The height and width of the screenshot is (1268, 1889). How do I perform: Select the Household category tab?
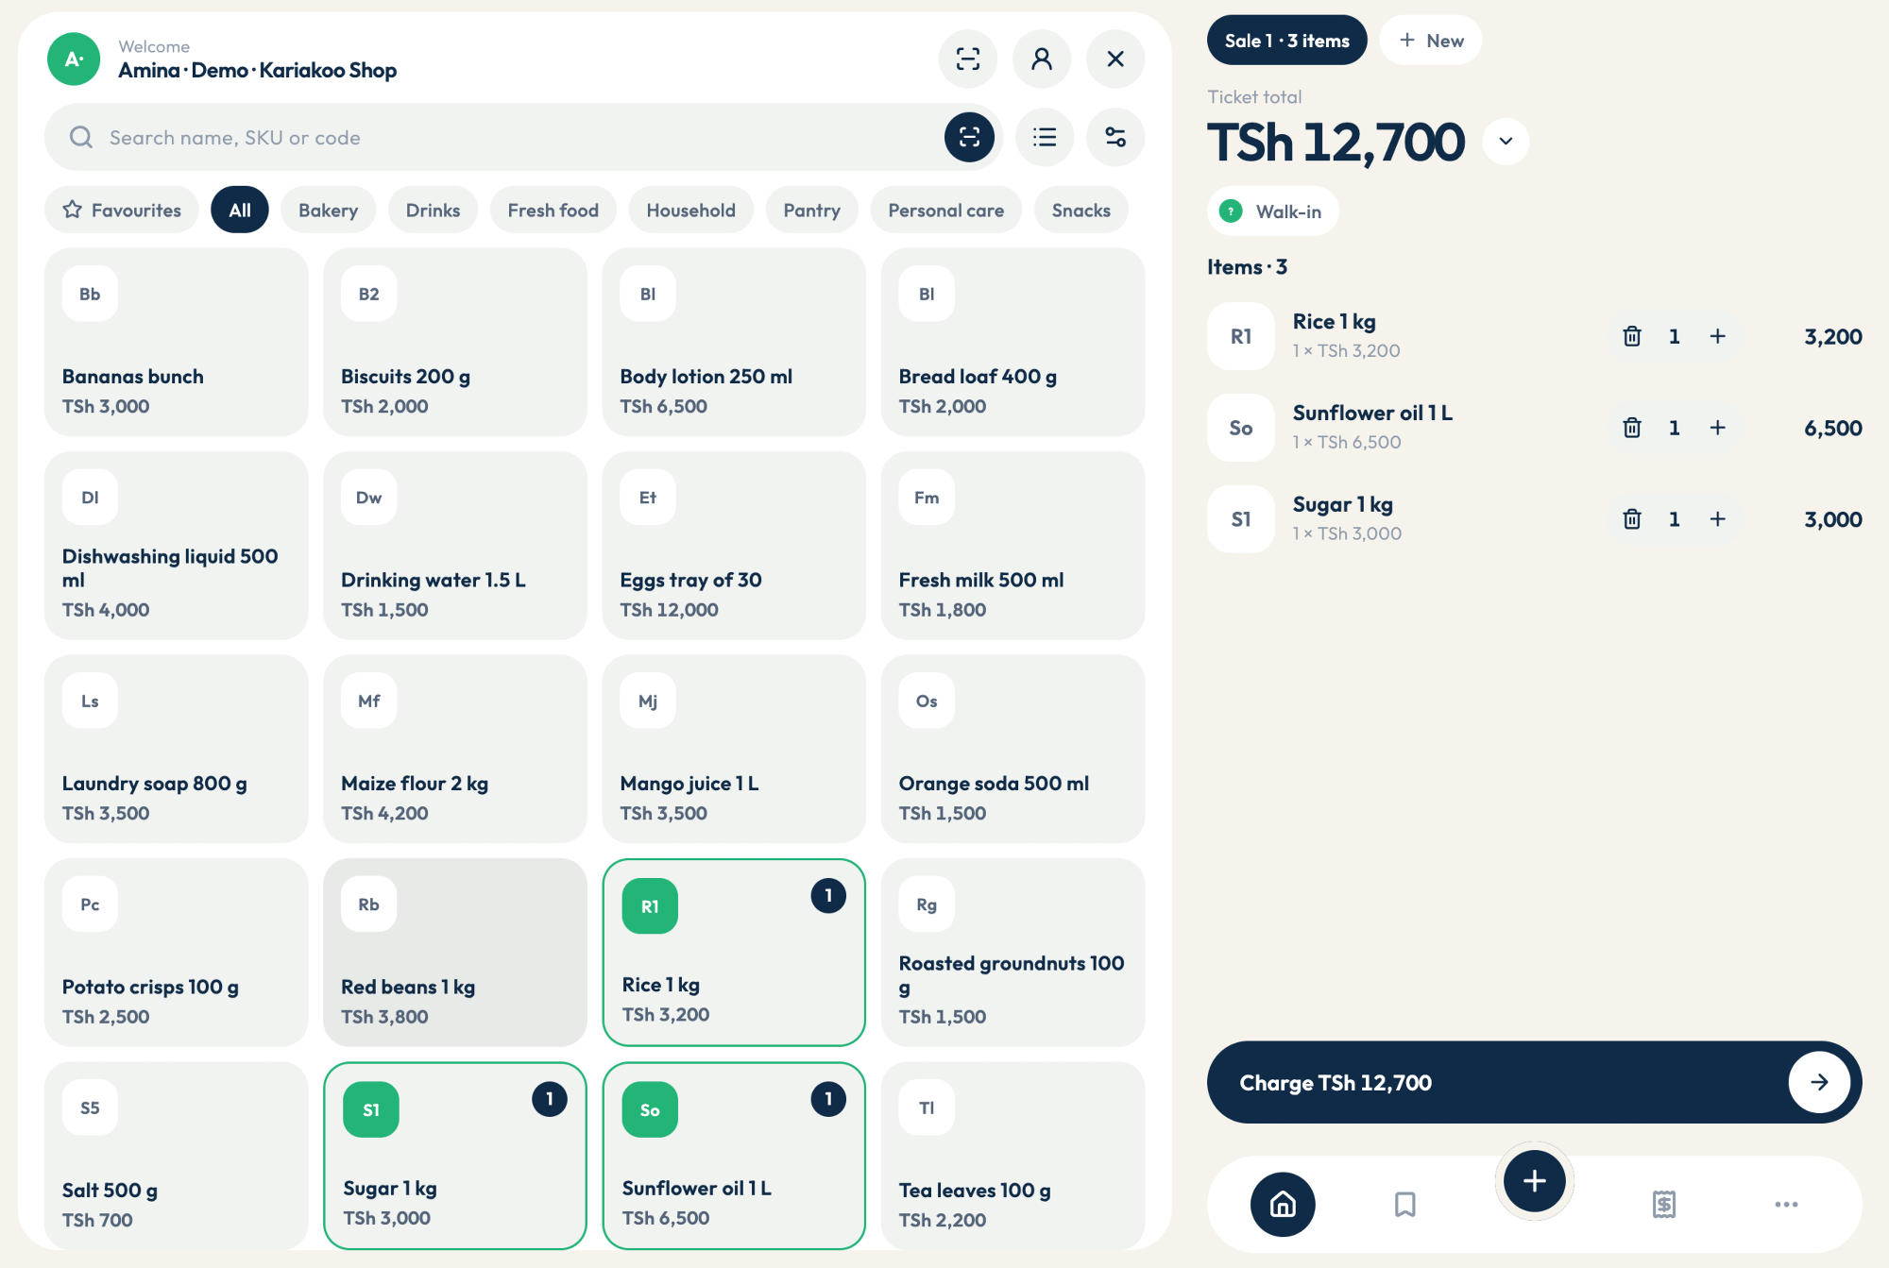[x=690, y=211]
